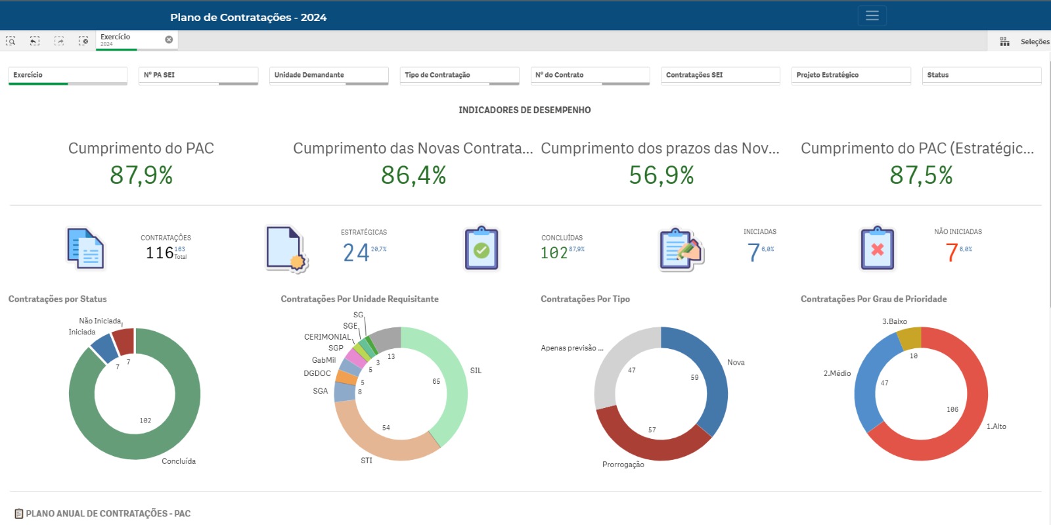Click the blue 7 iniciadas value
Image resolution: width=1051 pixels, height=525 pixels.
coord(753,253)
